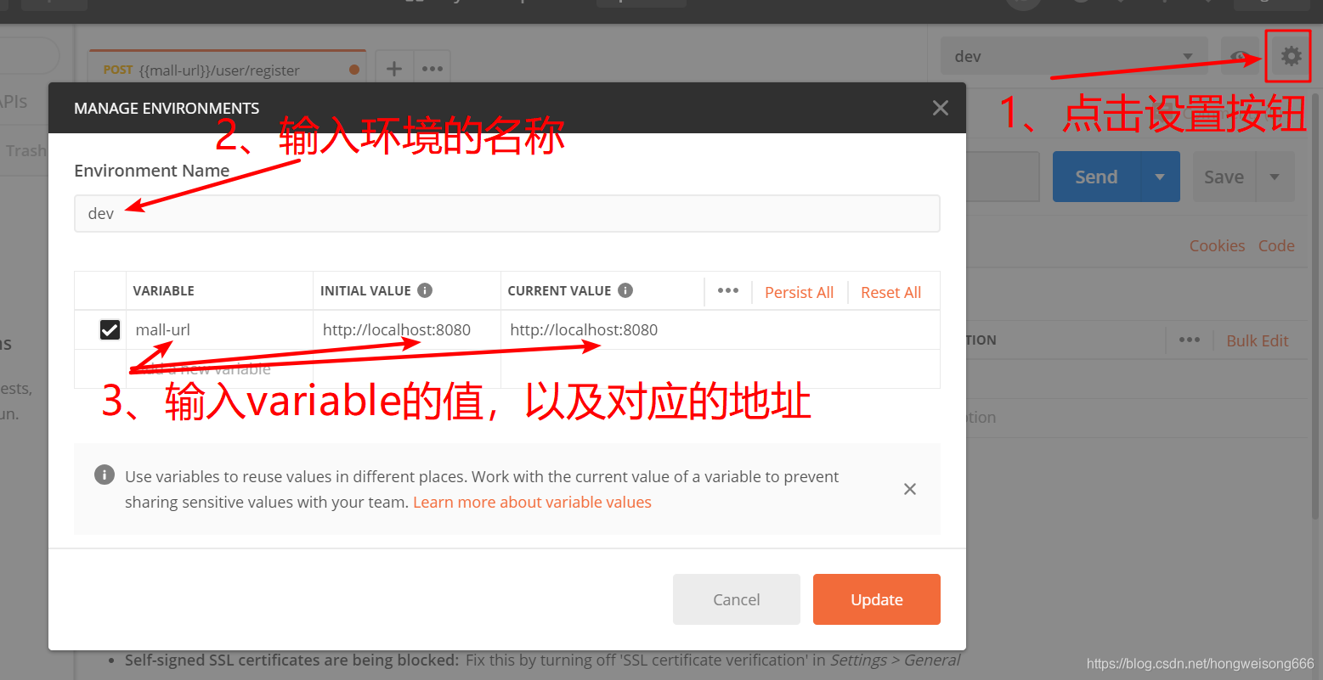Open Manage Environments gear icon
This screenshot has height=680, width=1323.
1291,56
